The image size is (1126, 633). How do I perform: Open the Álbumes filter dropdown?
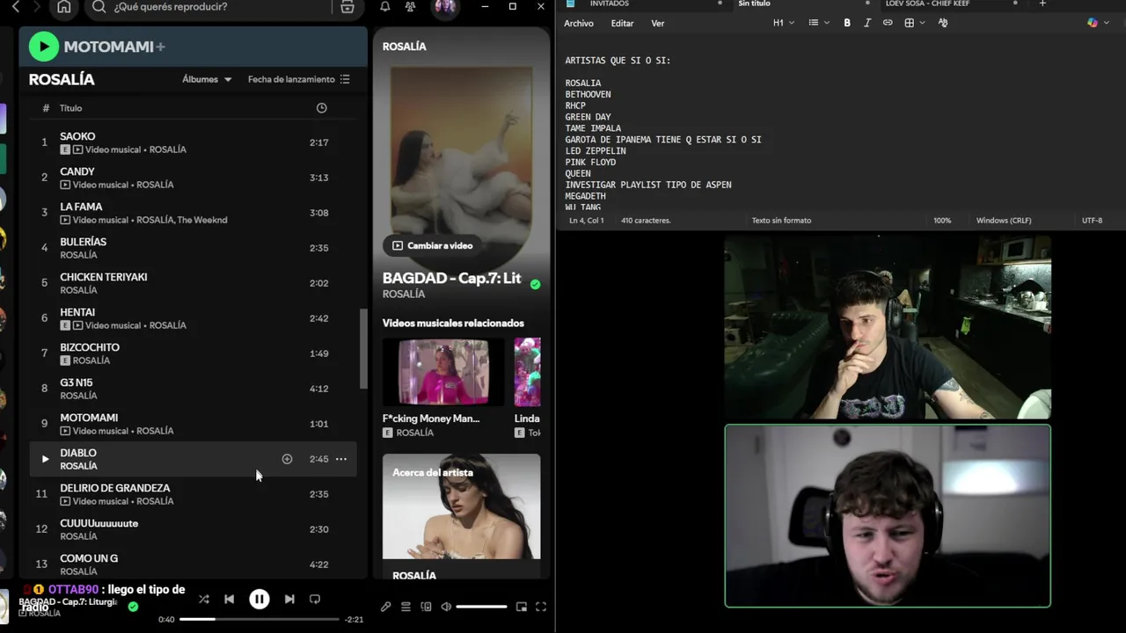tap(207, 79)
